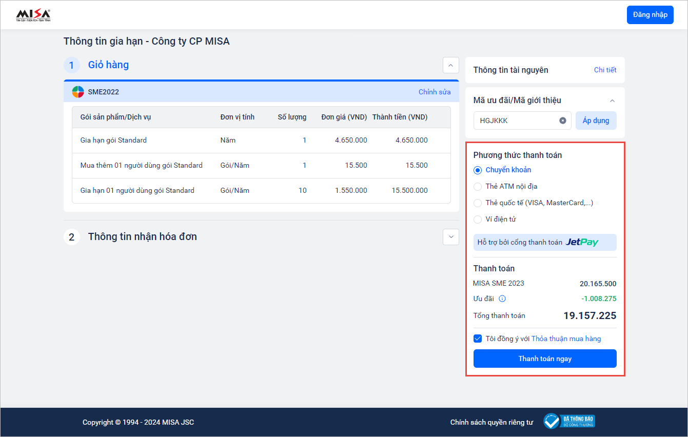Expand Thông tin nhận hóa đơn section
Screen dimensions: 688x437
450,236
